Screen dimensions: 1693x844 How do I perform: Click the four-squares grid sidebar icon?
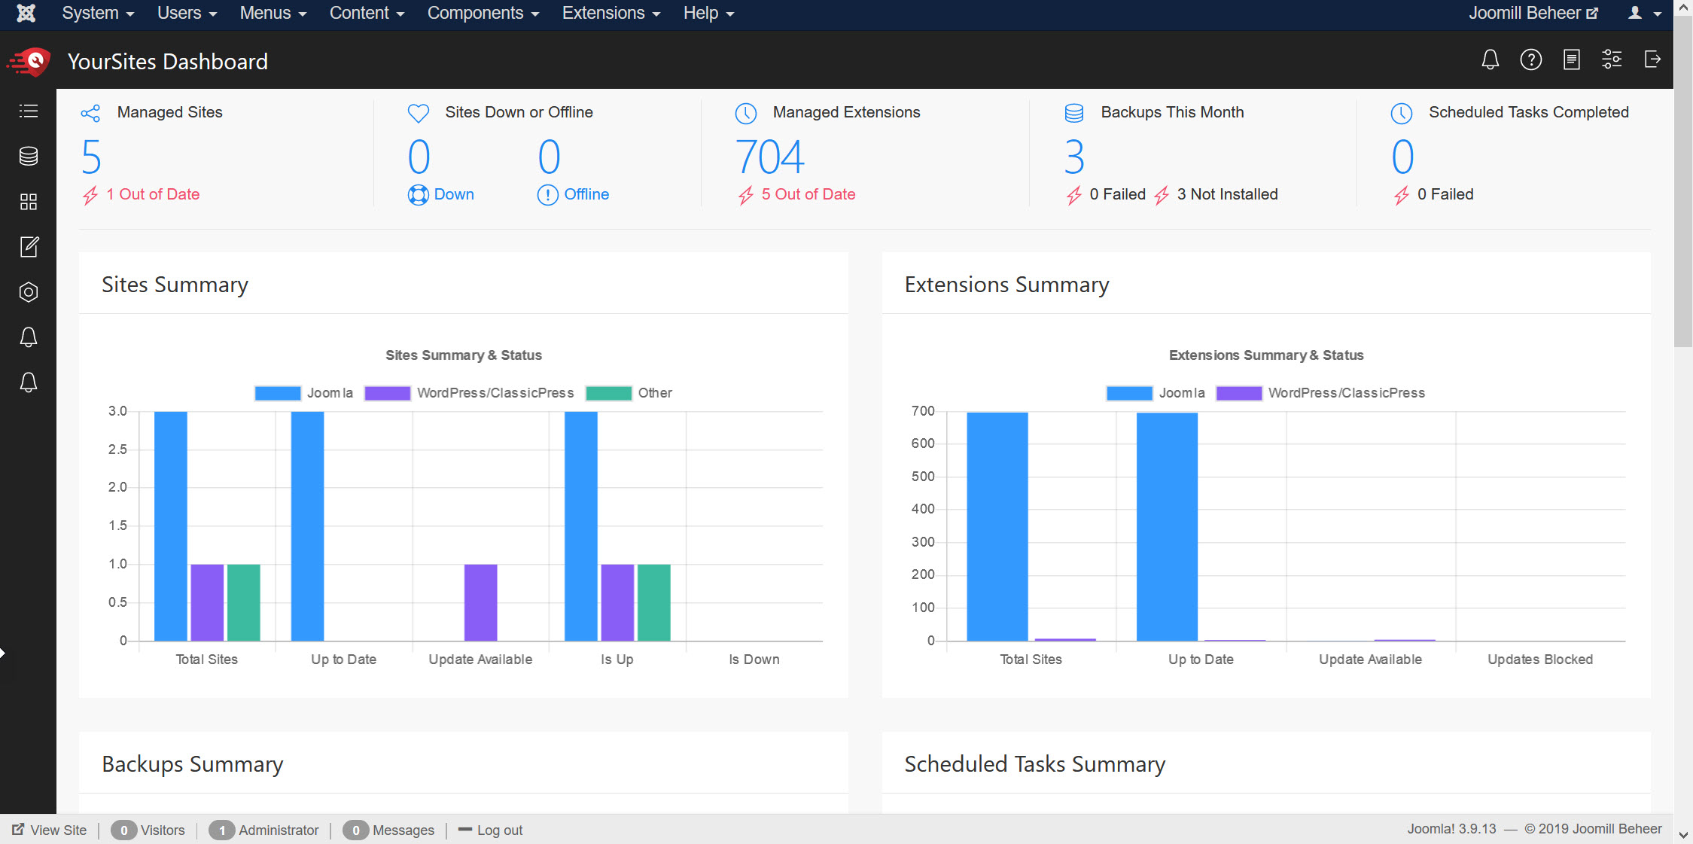29,202
